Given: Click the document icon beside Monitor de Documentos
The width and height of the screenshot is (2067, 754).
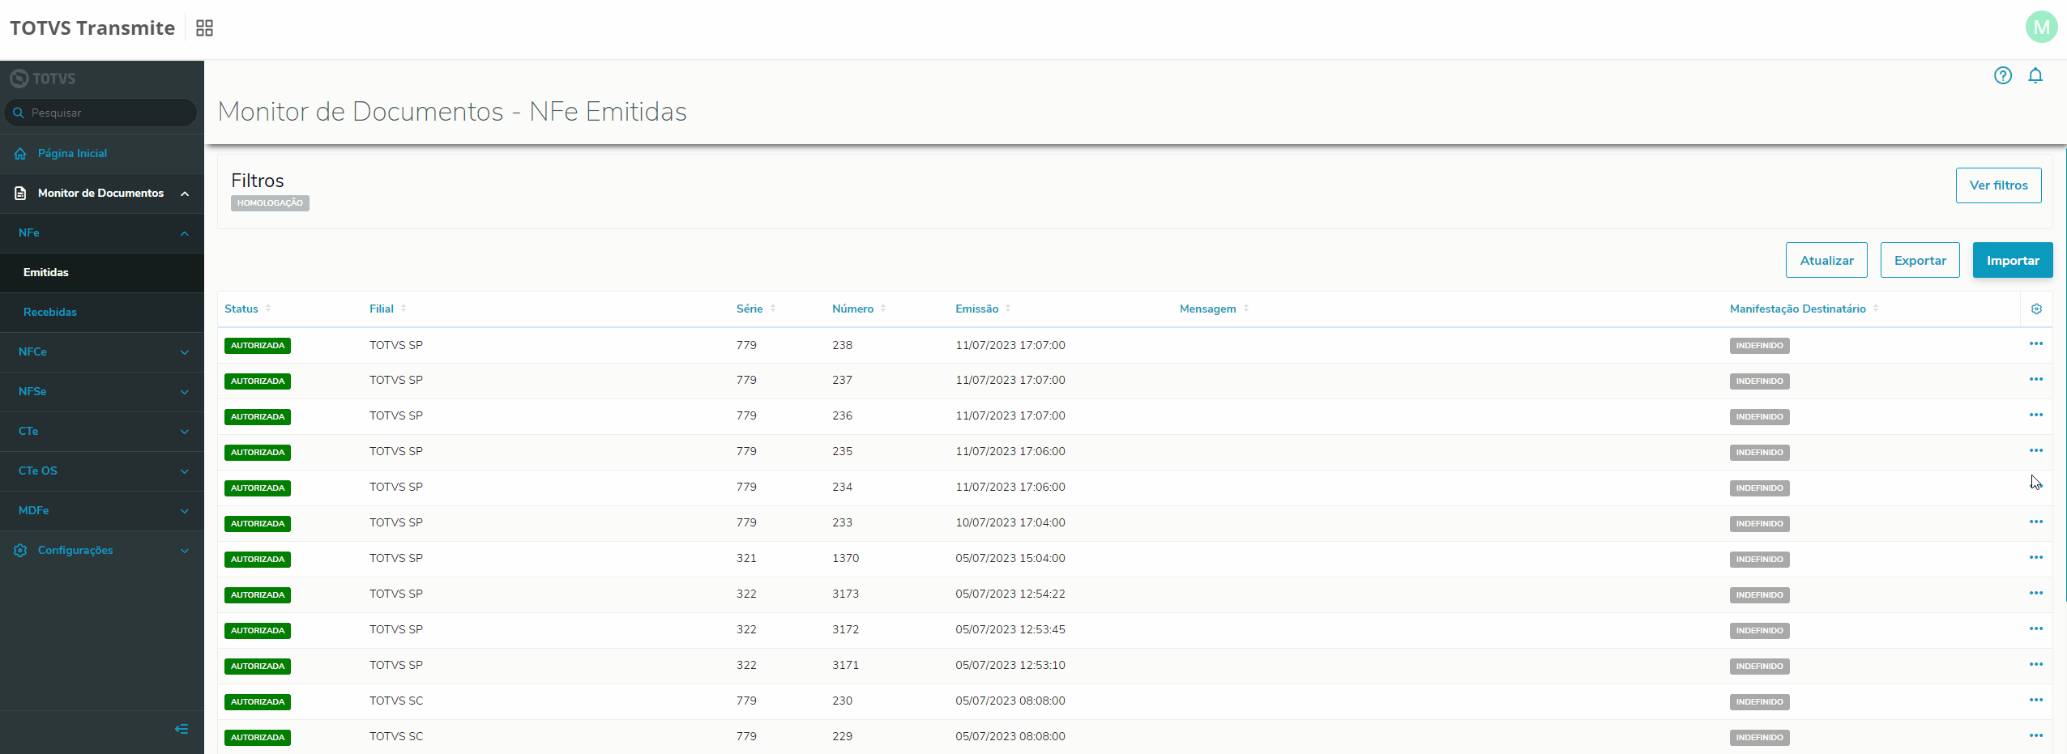Looking at the screenshot, I should tap(20, 194).
